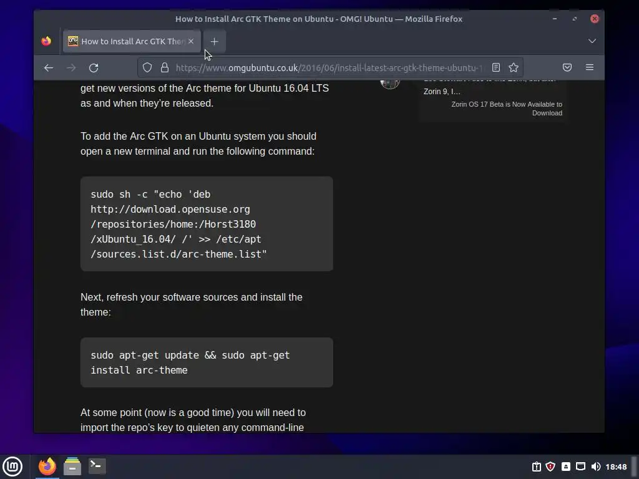Launch Terminal from the taskbar
This screenshot has height=479, width=639.
[x=97, y=466]
